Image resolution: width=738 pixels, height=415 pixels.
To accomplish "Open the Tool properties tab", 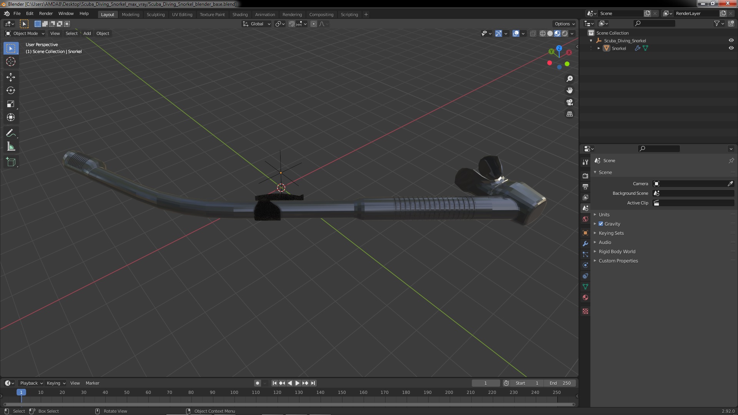I will (x=585, y=162).
